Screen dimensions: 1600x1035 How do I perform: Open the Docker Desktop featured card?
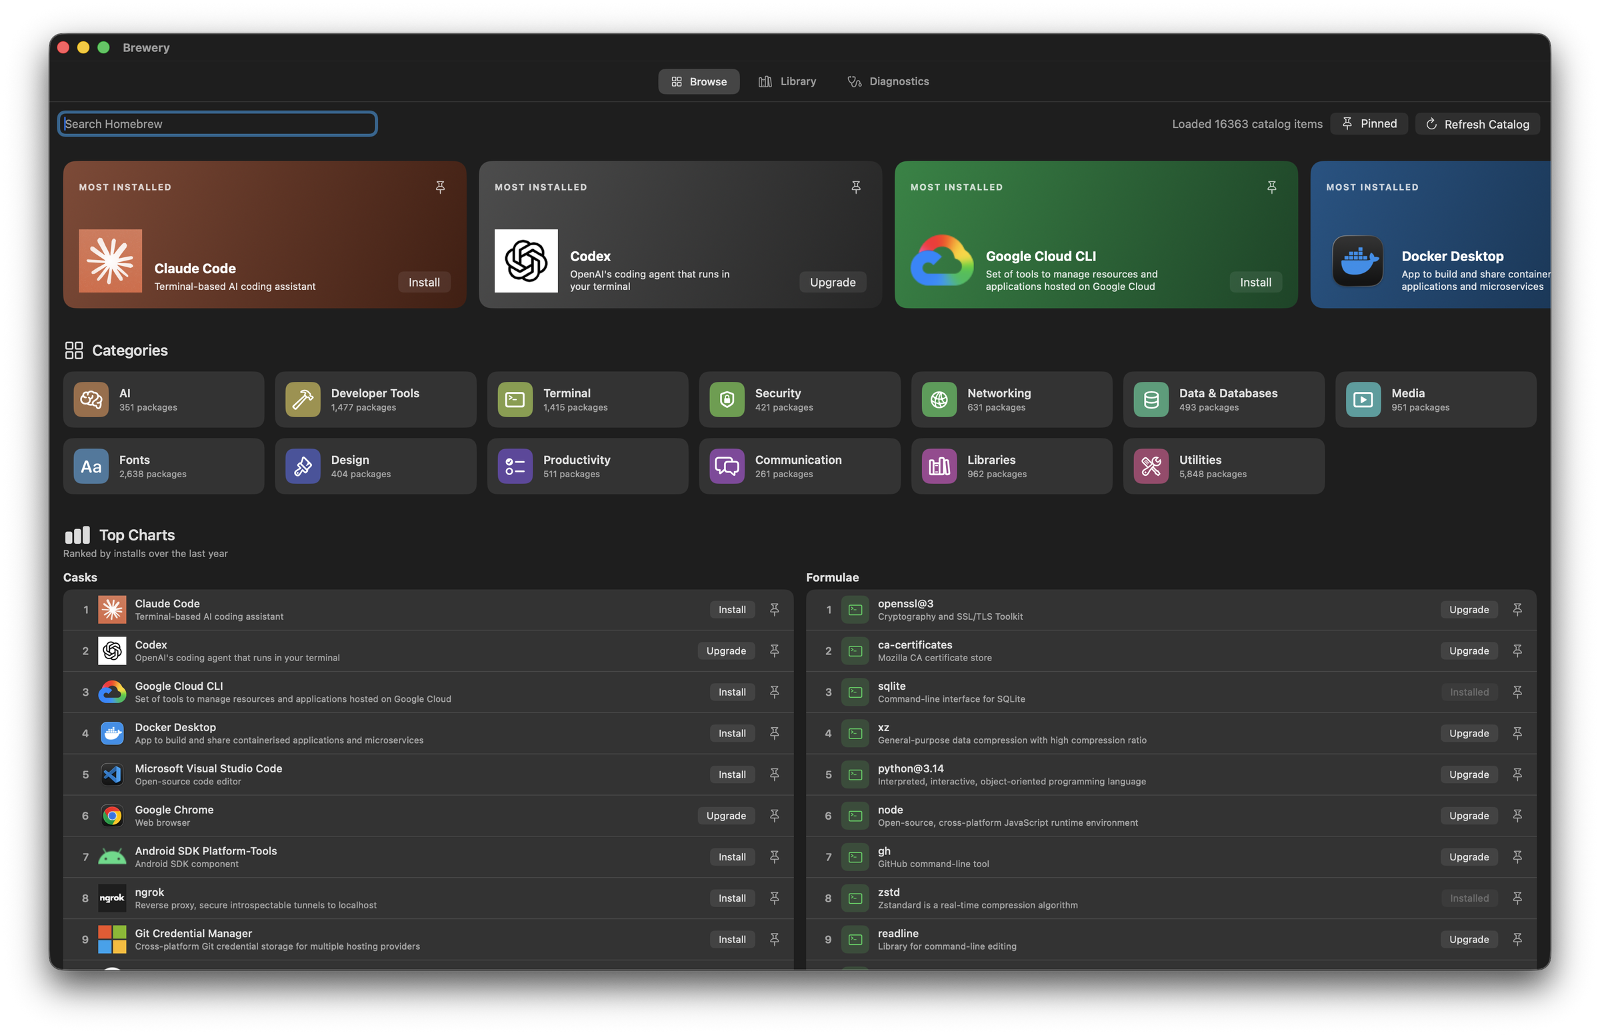(1430, 235)
